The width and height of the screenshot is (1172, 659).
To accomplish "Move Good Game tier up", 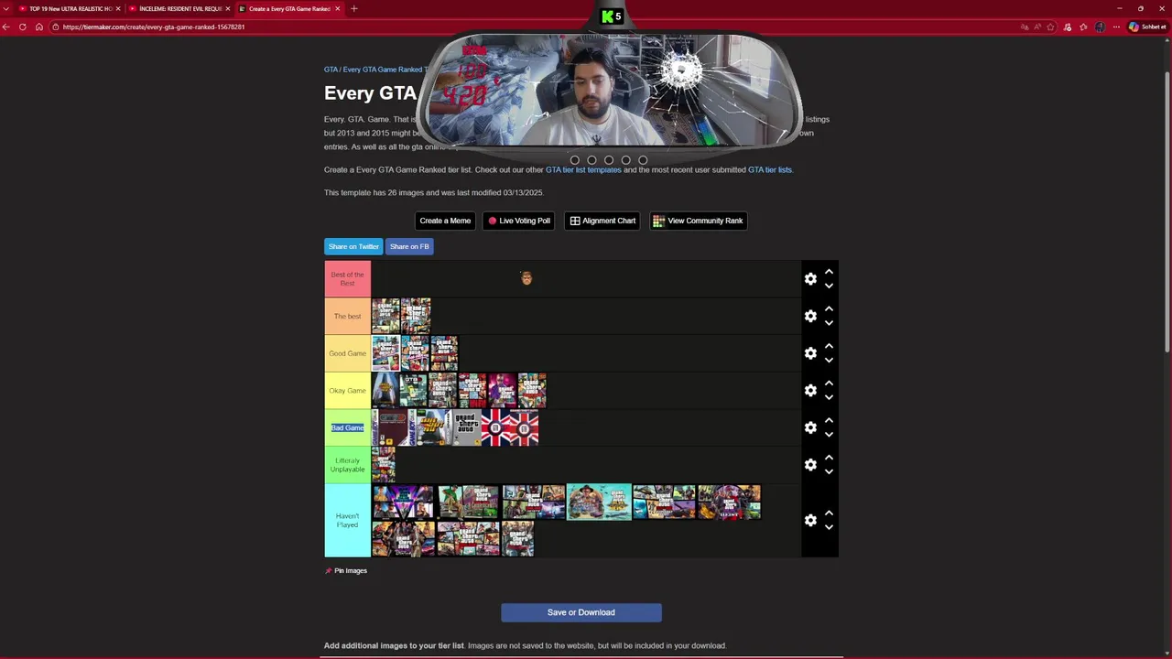I will (829, 346).
